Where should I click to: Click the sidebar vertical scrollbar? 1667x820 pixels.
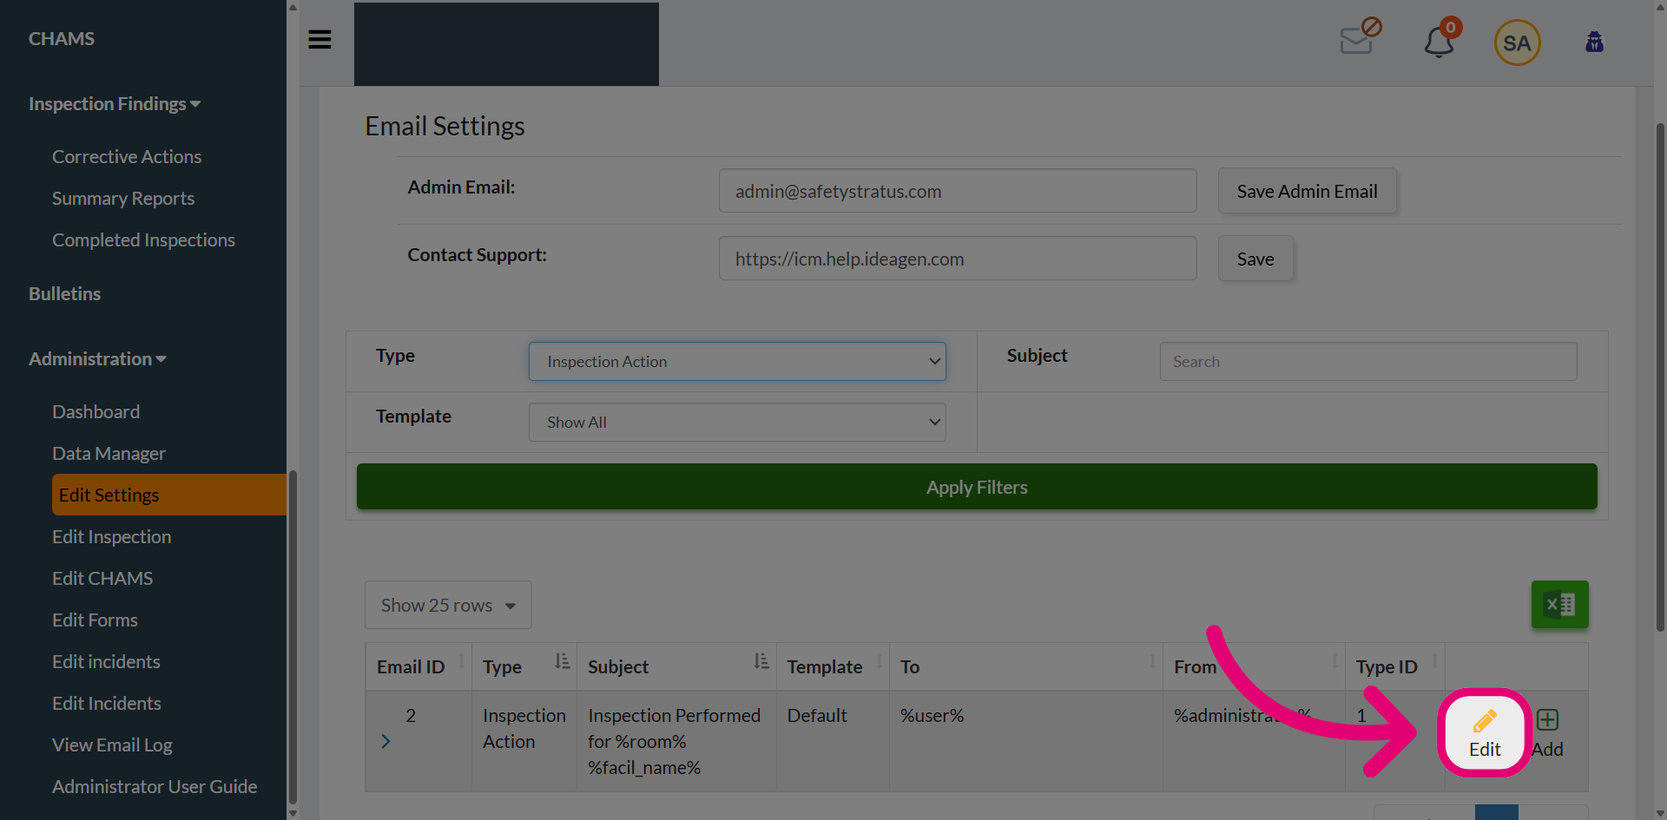click(x=293, y=638)
